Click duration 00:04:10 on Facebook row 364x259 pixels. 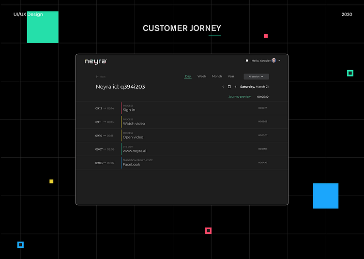click(x=262, y=163)
